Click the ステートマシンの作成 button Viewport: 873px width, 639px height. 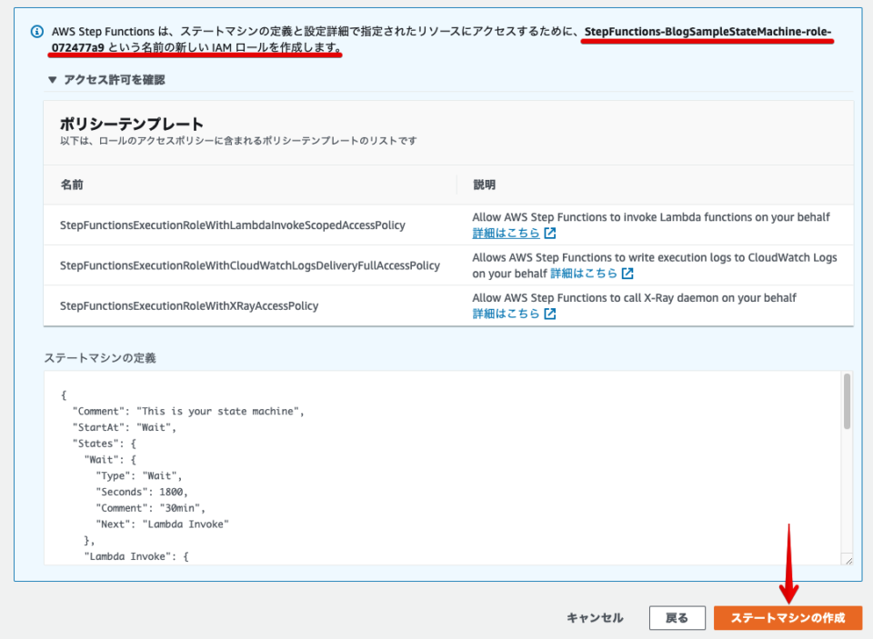(788, 617)
